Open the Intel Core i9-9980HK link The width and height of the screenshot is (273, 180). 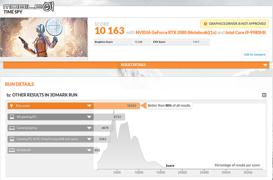(246, 33)
